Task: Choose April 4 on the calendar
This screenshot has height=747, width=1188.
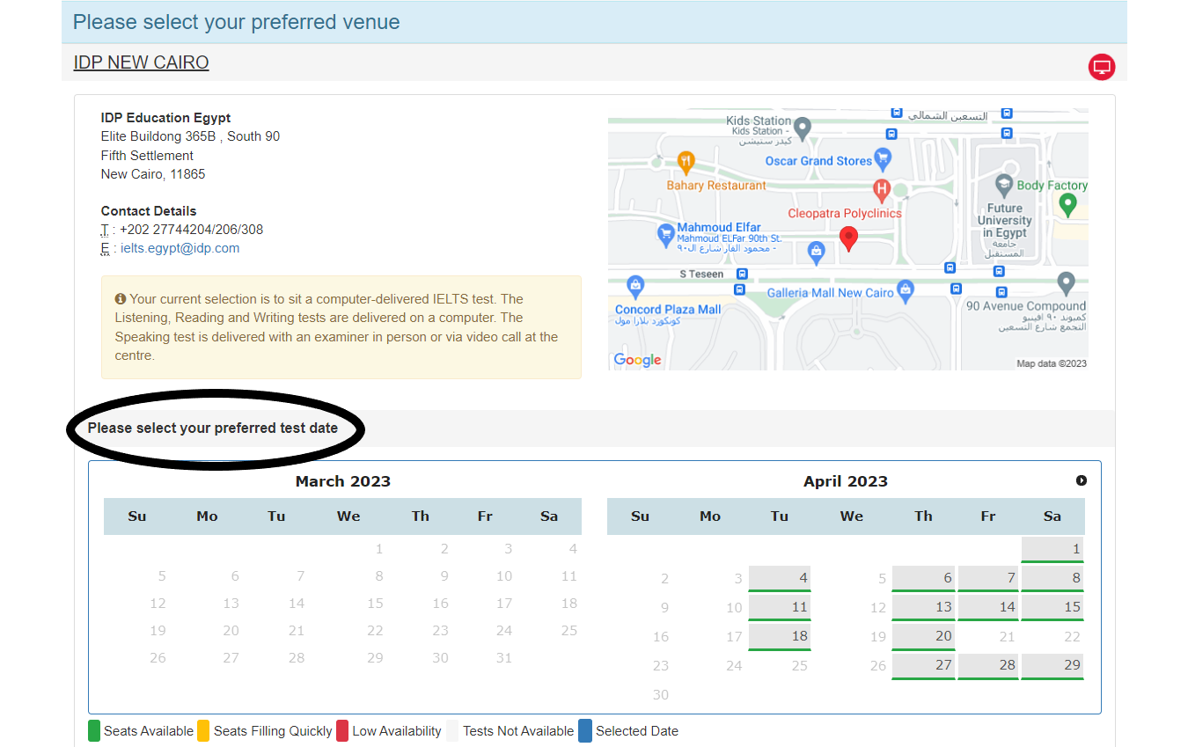Action: click(780, 579)
